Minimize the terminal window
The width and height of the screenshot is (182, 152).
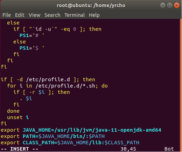point(163,5)
